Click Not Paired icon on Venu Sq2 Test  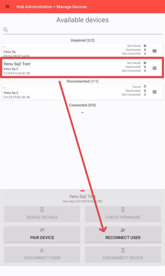pos(145,63)
